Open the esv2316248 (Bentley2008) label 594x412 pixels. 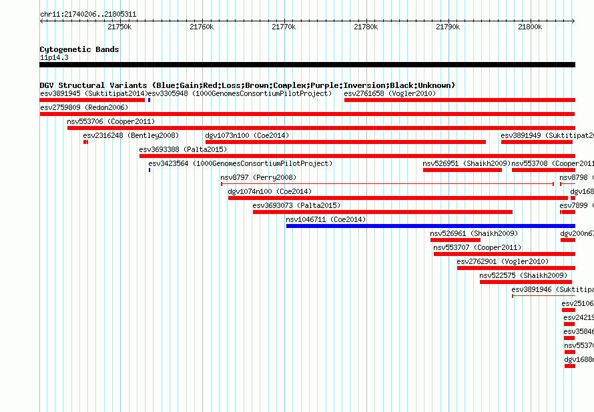[131, 135]
